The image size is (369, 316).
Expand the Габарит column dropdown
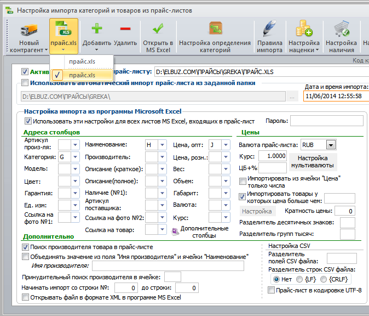(x=226, y=193)
